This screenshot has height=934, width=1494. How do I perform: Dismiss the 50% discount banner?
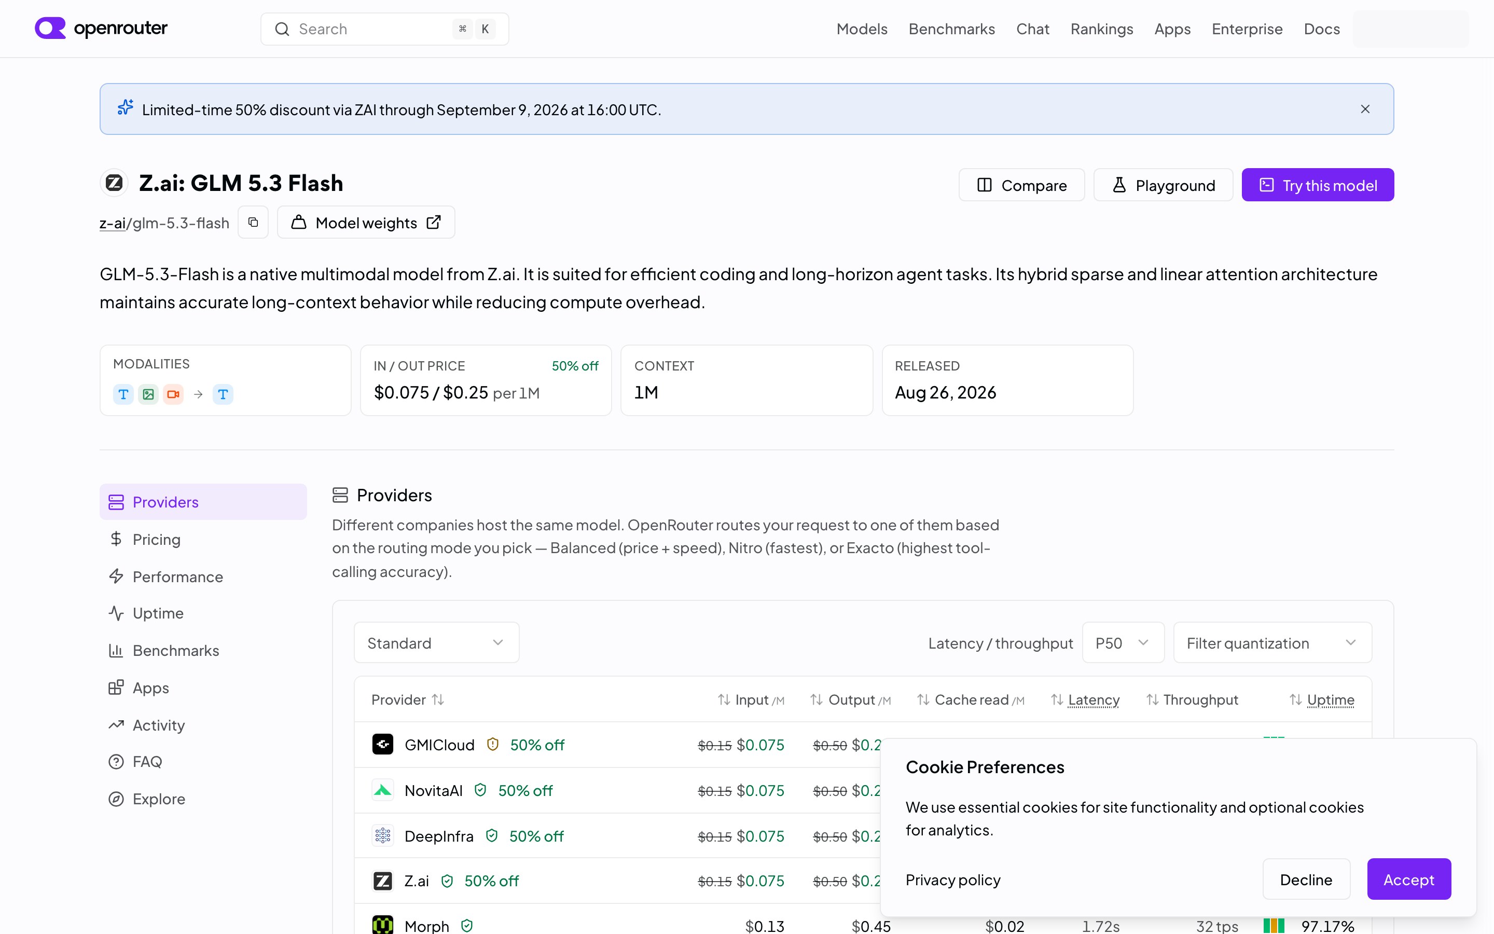(x=1365, y=109)
